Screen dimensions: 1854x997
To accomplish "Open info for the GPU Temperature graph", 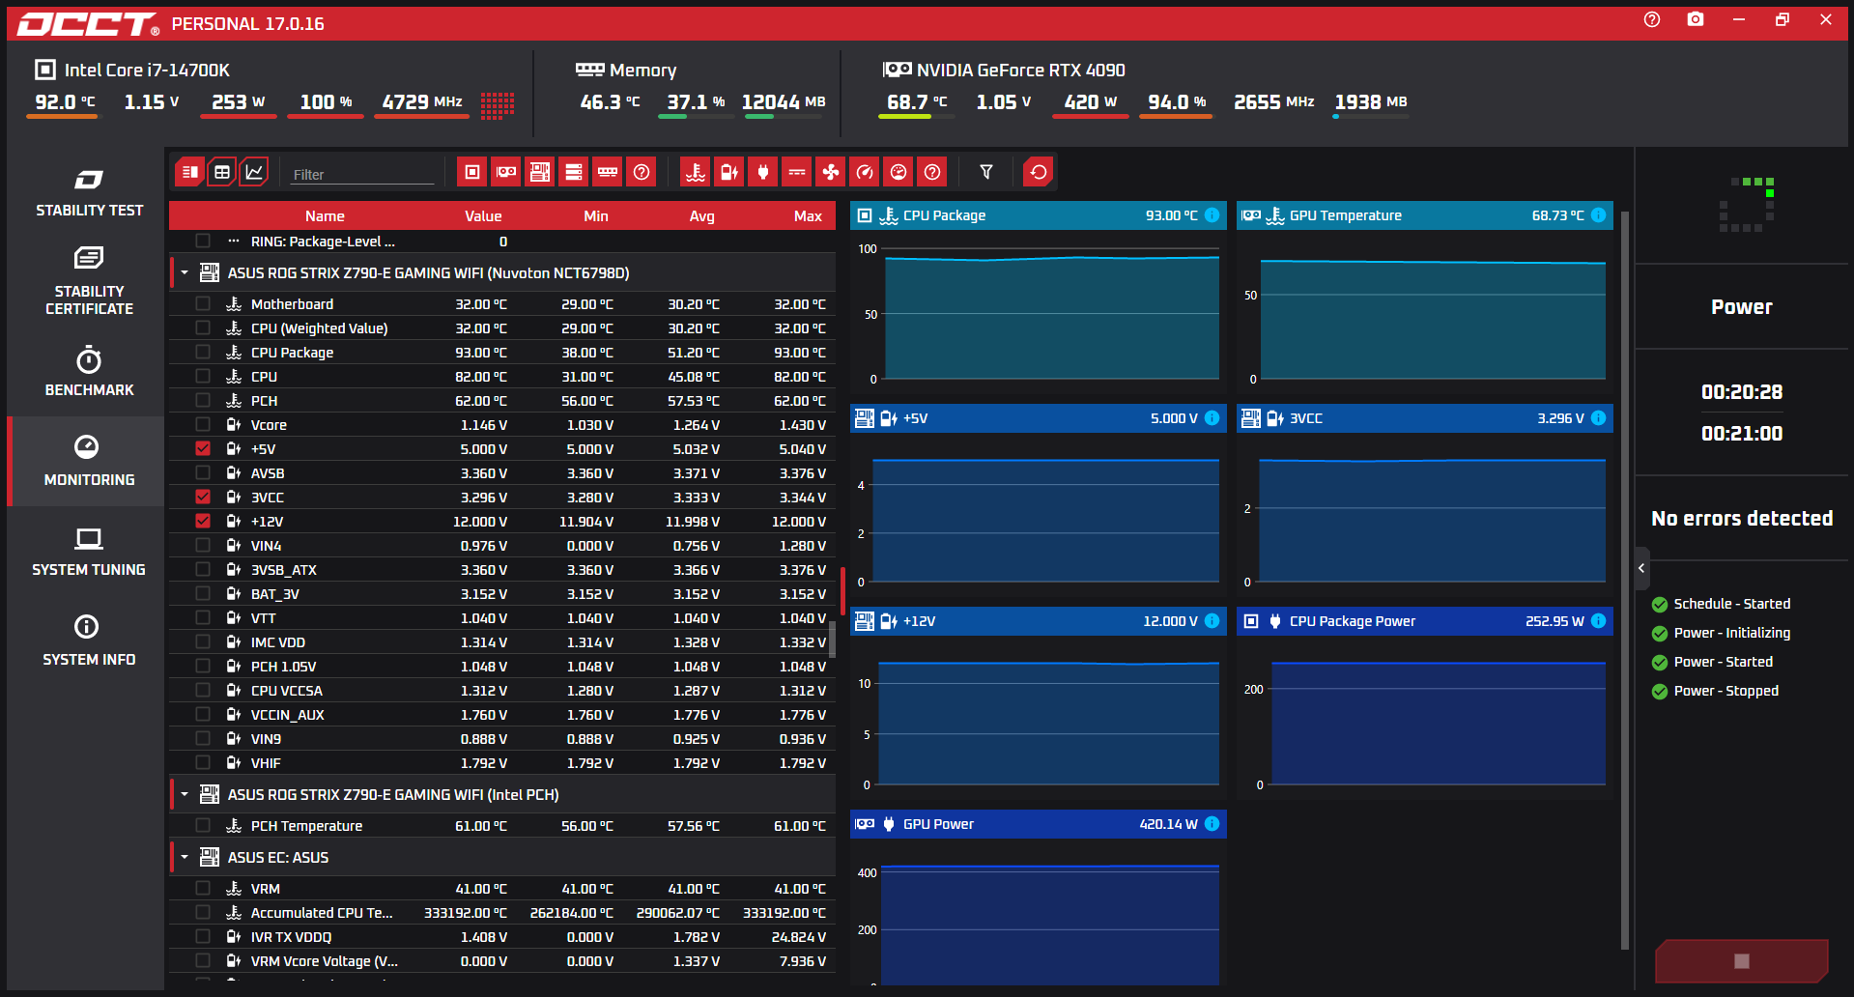I will 1599,215.
